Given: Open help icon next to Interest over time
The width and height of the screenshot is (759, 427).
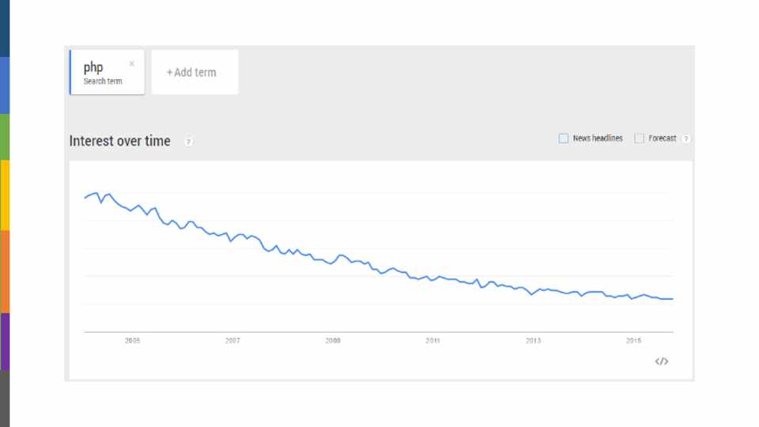Looking at the screenshot, I should (x=189, y=142).
